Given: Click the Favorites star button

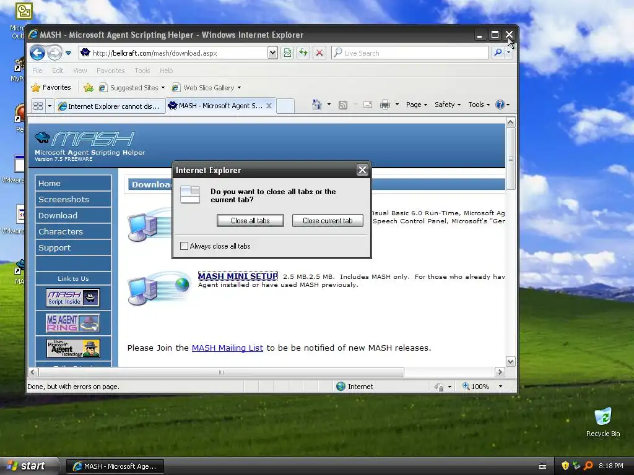Looking at the screenshot, I should [51, 87].
